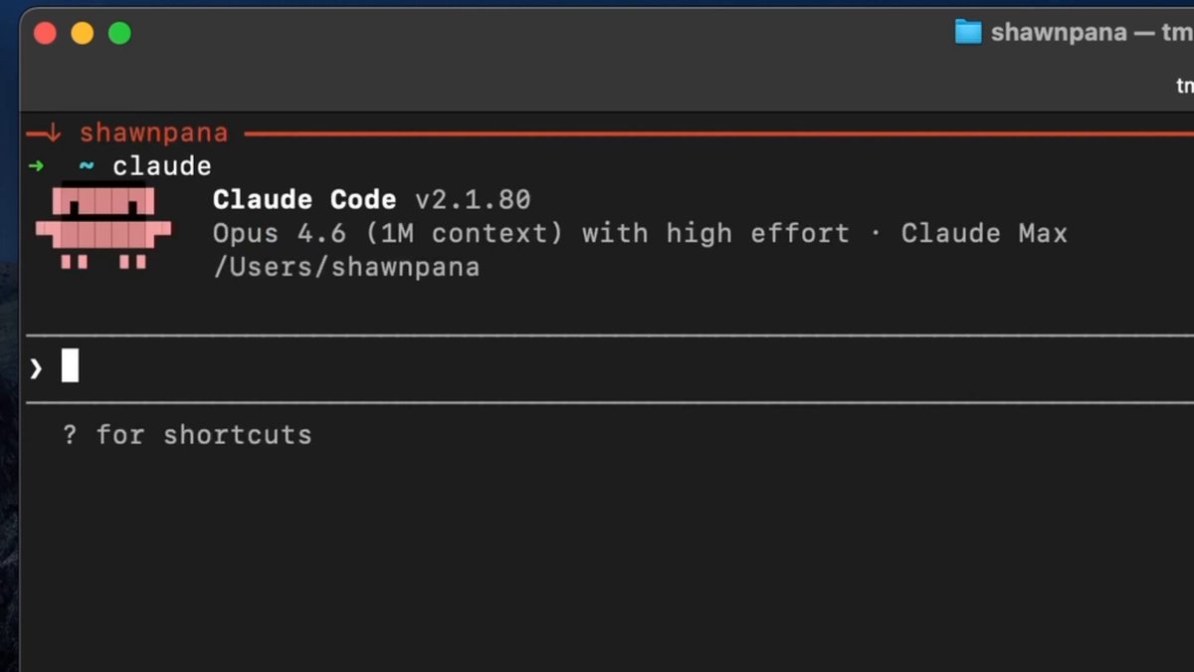Click the green arrow prompt indicator
Viewport: 1194px width, 672px height.
(37, 165)
